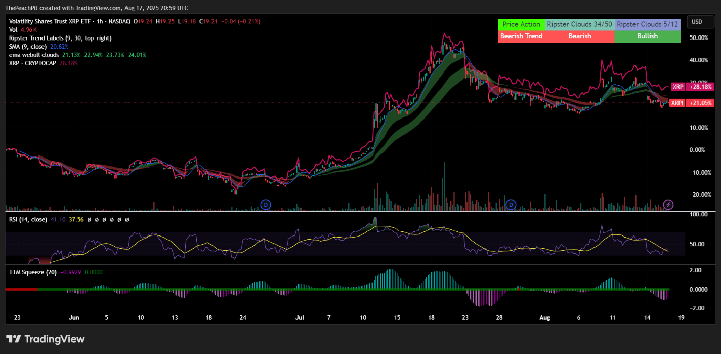721x354 pixels.
Task: Select the Ripster Clouds 5/12 header
Action: pyautogui.click(x=647, y=24)
